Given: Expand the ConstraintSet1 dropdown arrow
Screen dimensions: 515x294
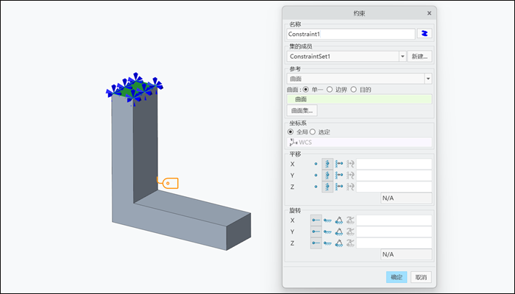Looking at the screenshot, I should [402, 57].
